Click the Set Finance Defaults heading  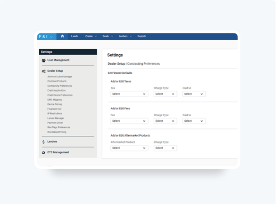(x=120, y=73)
